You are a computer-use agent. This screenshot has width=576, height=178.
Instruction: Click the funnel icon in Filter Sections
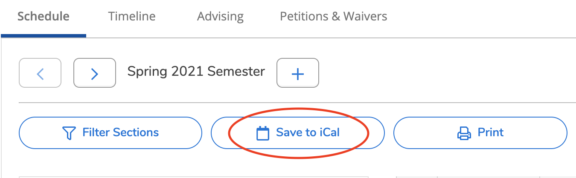(x=69, y=133)
